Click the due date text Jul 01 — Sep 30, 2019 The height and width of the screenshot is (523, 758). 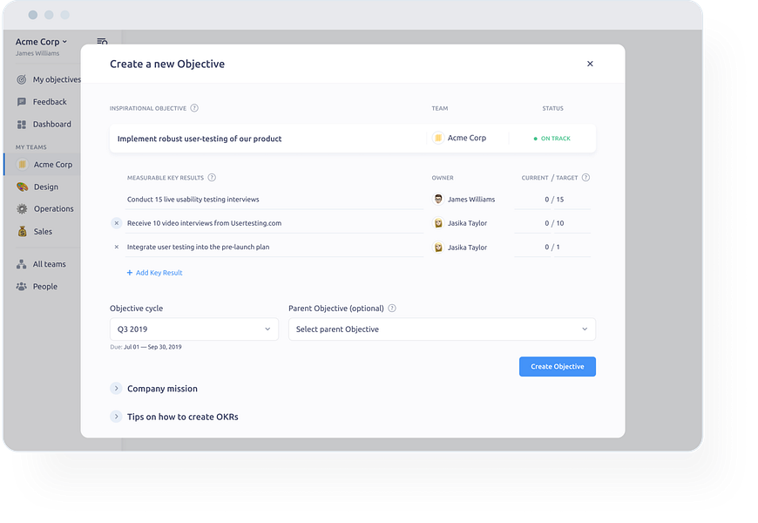point(152,347)
